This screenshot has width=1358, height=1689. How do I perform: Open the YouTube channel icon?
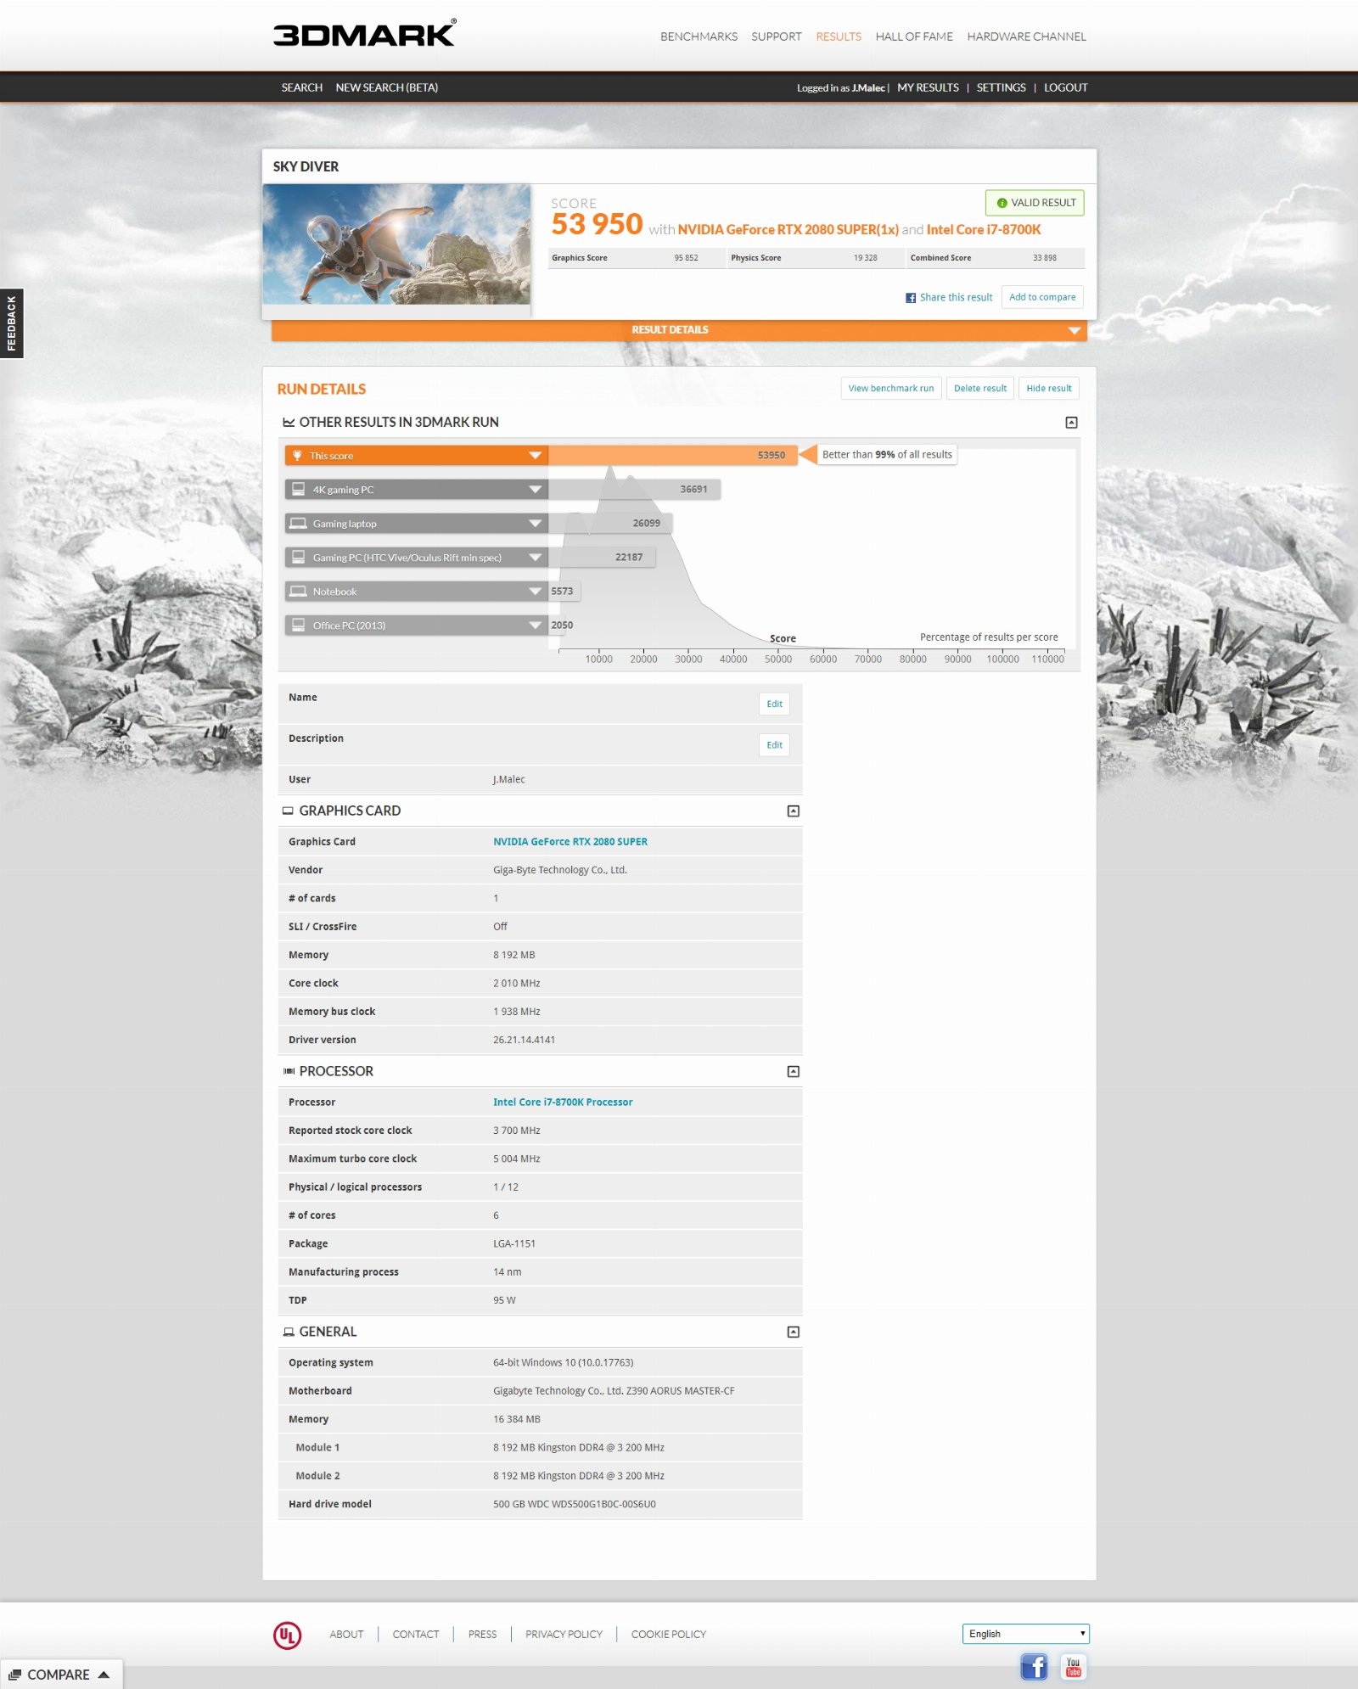(x=1073, y=1667)
